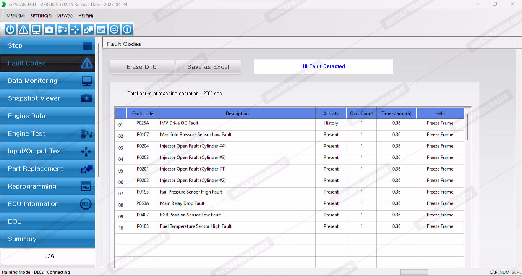Click the four-arrows input/output toolbar icon
This screenshot has height=276, width=522.
click(x=75, y=29)
